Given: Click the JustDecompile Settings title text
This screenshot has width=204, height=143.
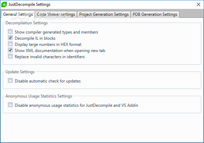Looking at the screenshot, I should pos(29,4).
